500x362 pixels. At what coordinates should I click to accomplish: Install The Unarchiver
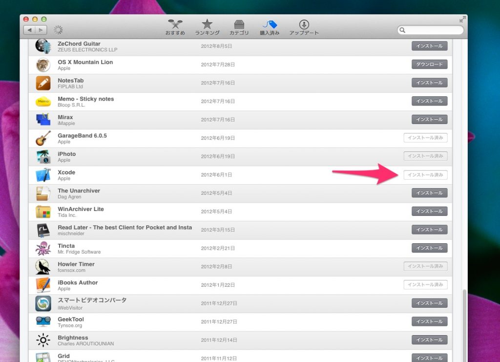pyautogui.click(x=429, y=193)
